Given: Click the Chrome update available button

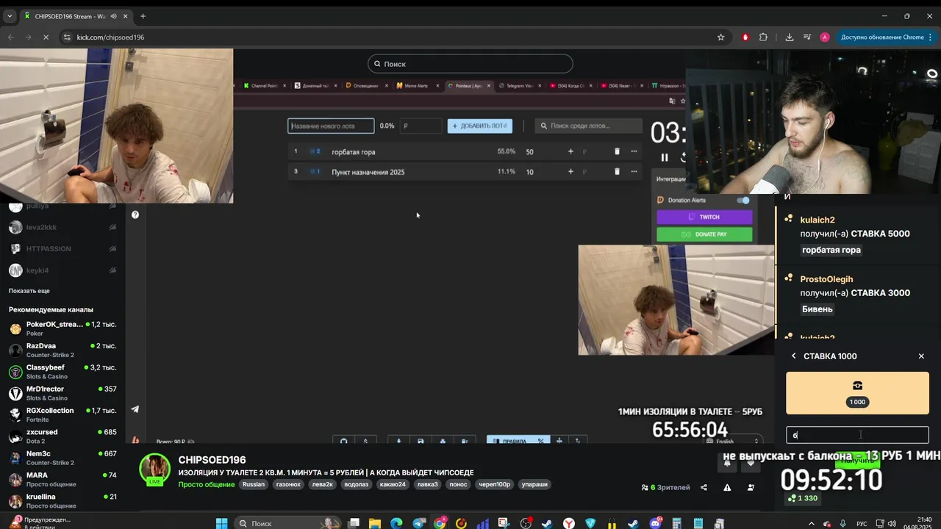Looking at the screenshot, I should [887, 37].
